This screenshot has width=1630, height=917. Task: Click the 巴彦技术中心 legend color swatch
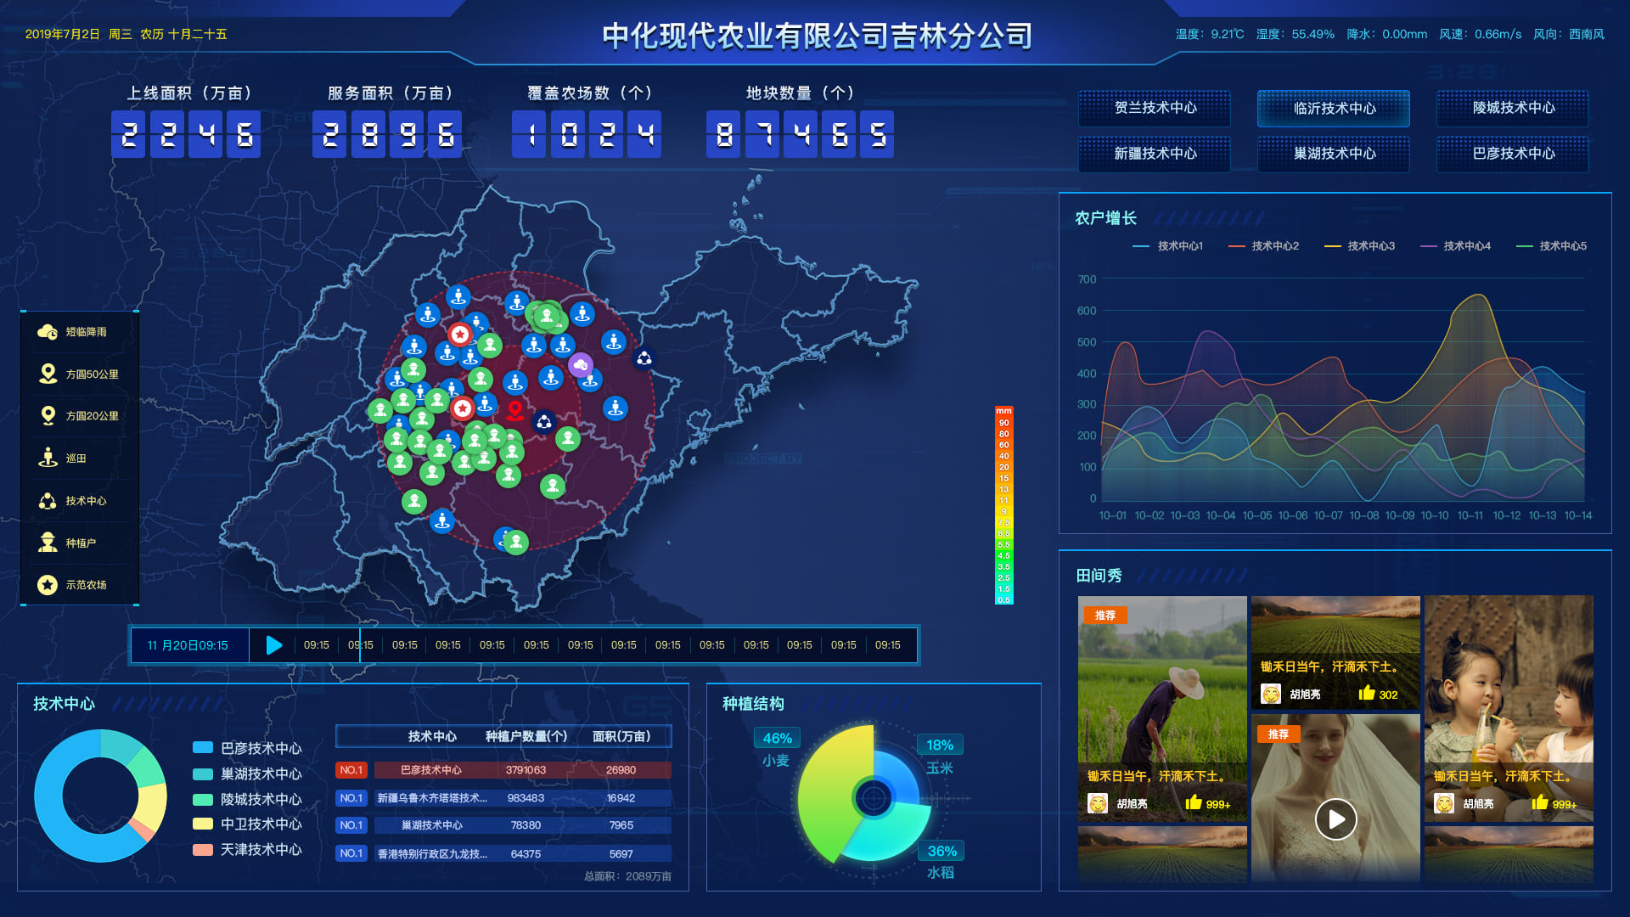tap(203, 748)
